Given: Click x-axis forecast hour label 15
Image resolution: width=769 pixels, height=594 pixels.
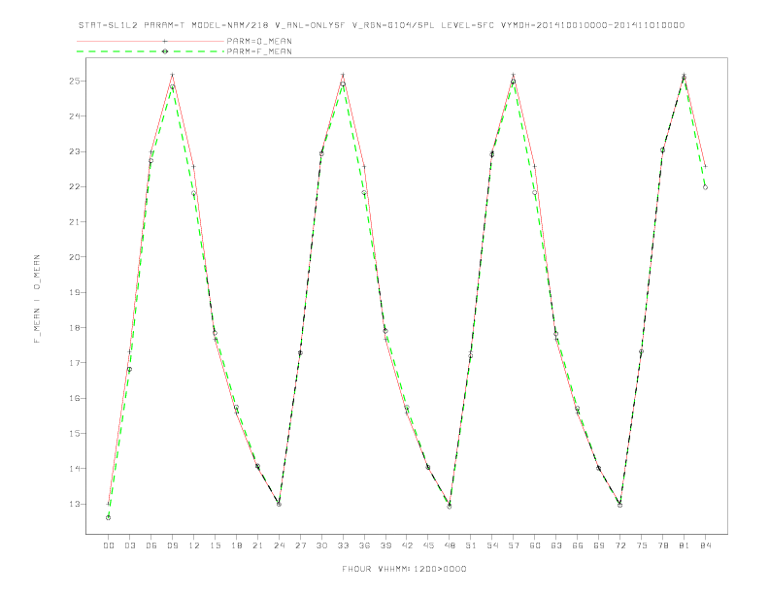Looking at the screenshot, I should point(215,545).
